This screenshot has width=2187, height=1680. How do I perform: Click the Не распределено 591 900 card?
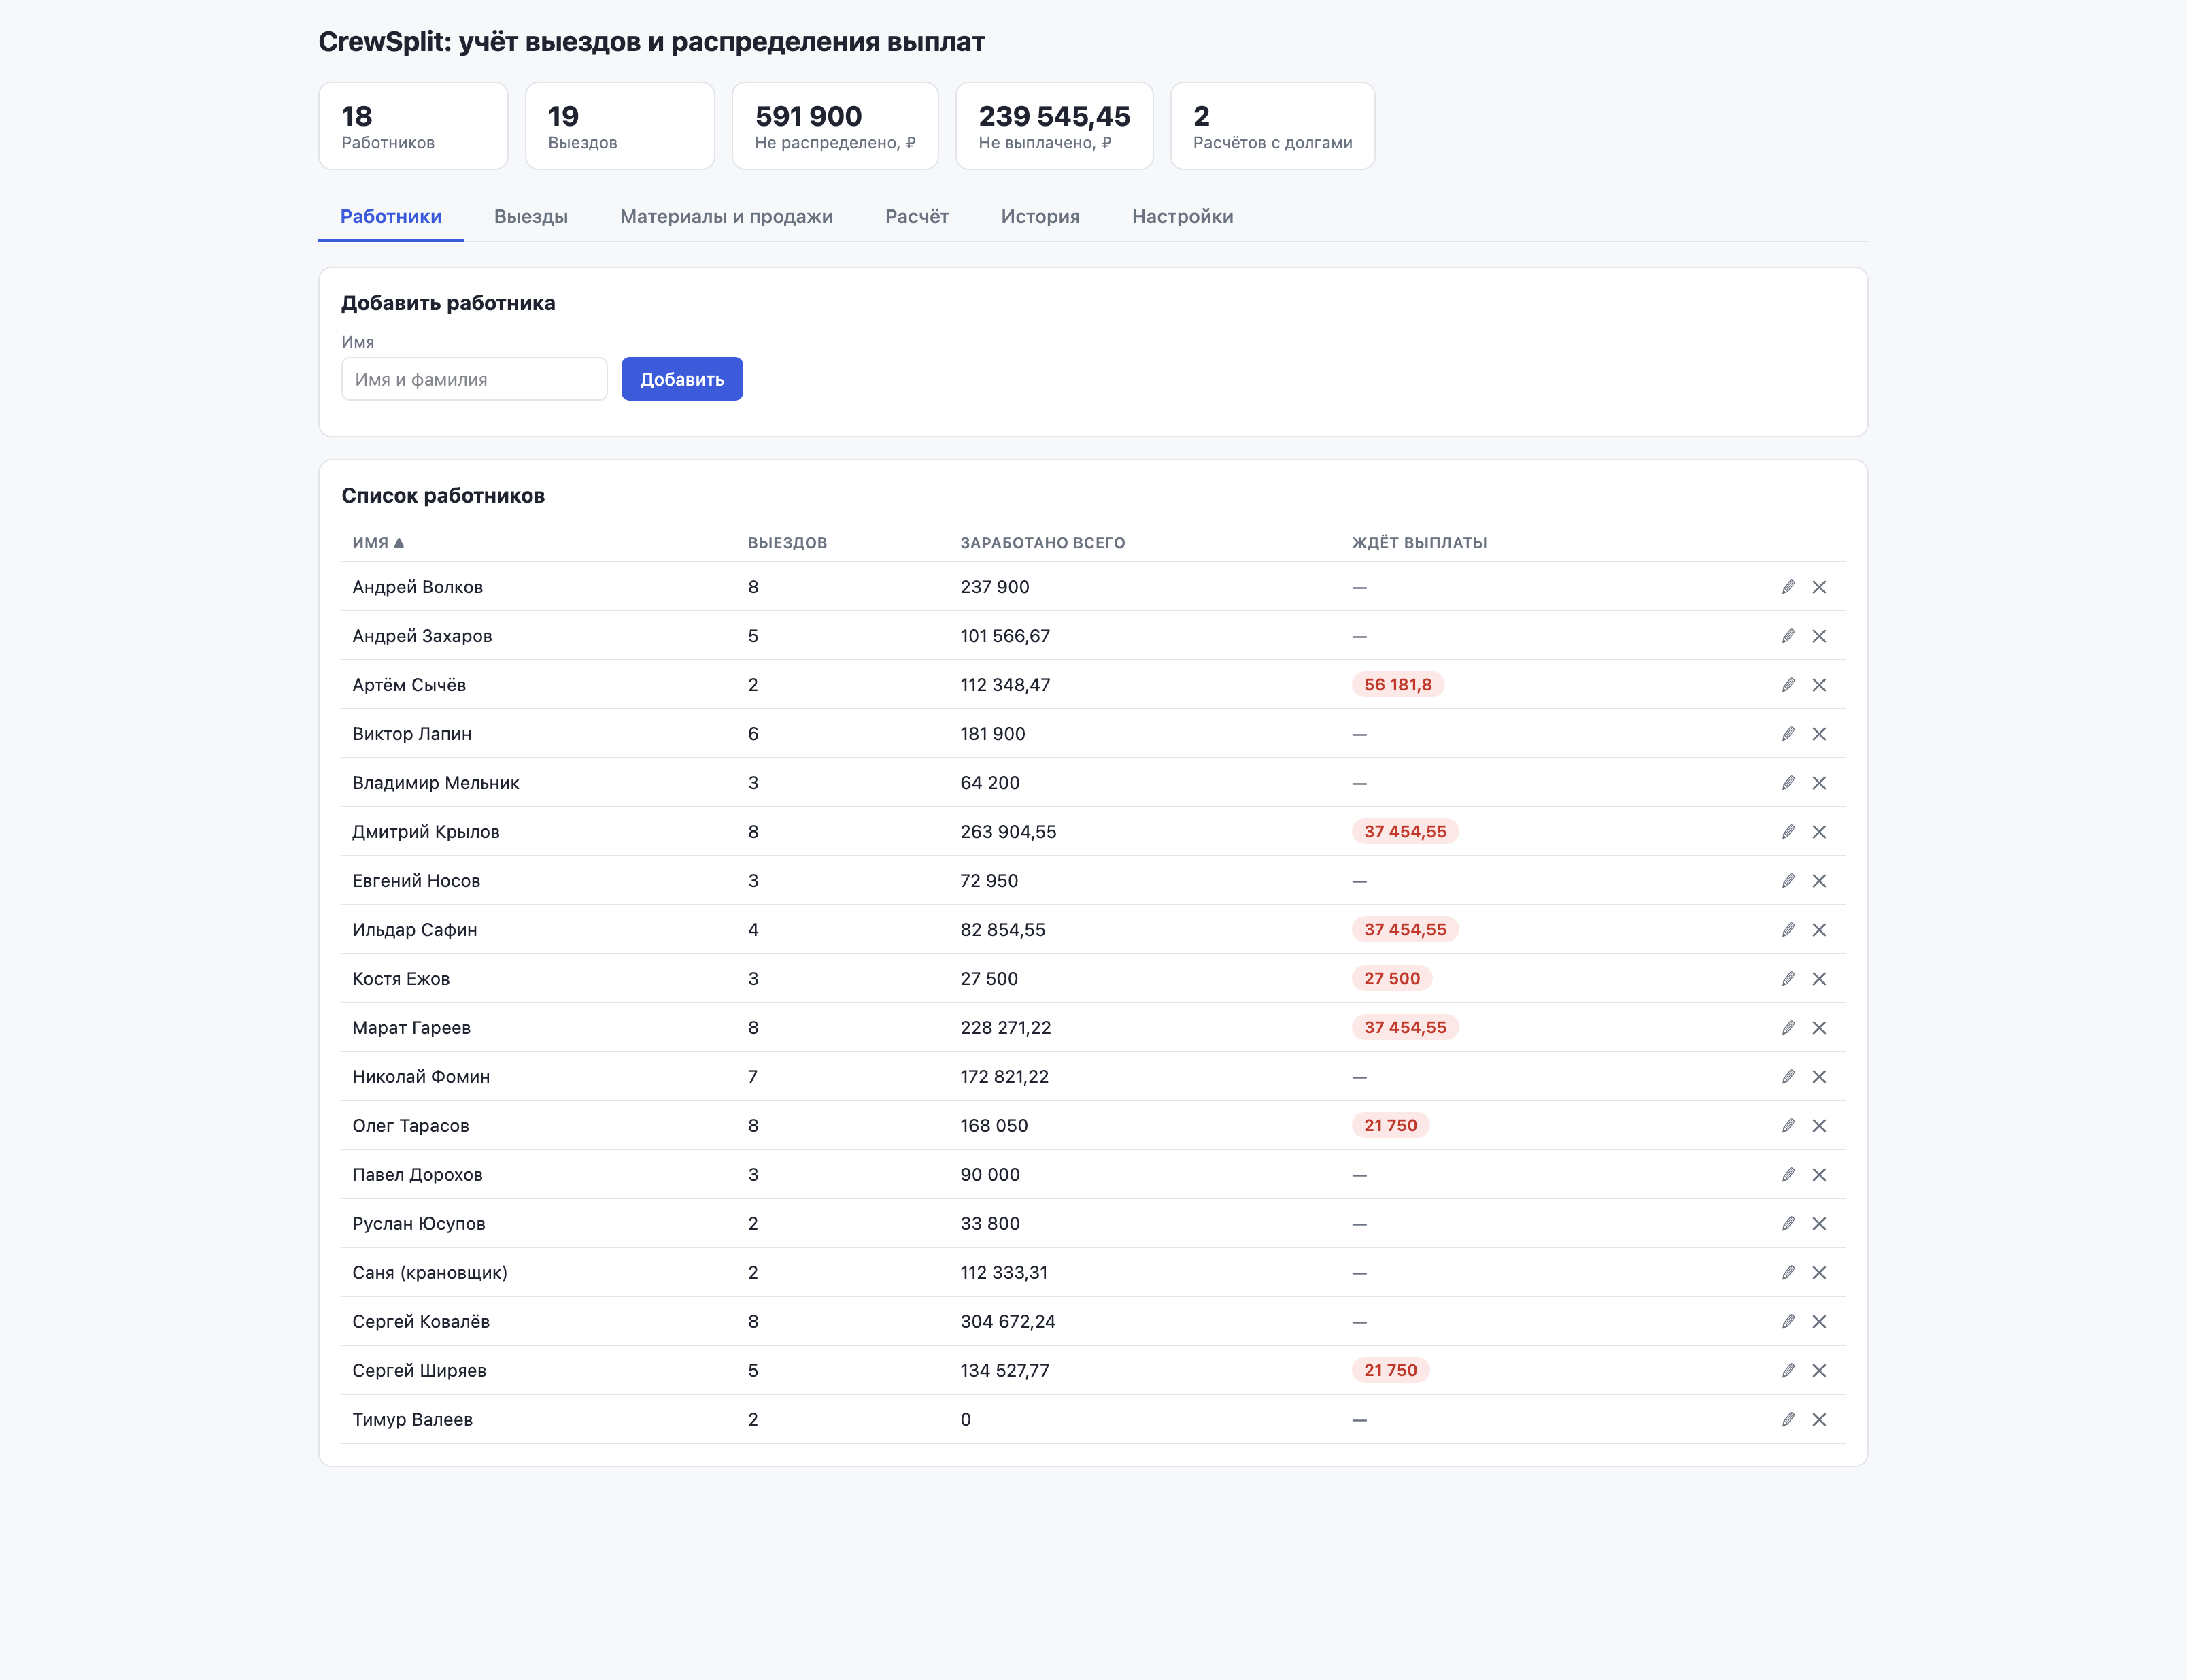coord(834,126)
